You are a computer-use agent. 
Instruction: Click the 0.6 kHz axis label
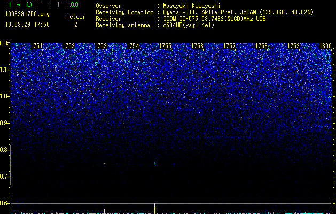tap(4, 203)
